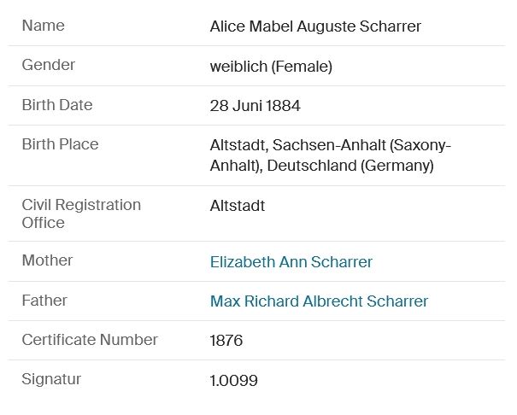Click the Birth Place label
Viewport: 517px width, 415px height.
[60, 144]
